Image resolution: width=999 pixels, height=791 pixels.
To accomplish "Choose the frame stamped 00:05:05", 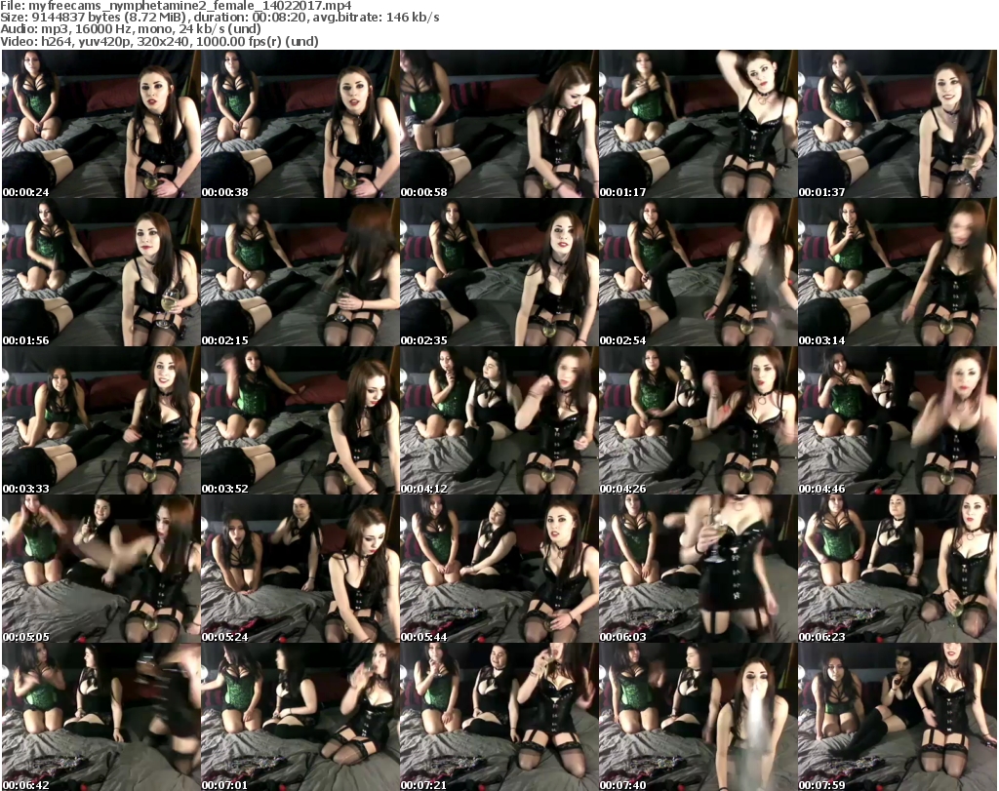I will [x=100, y=570].
